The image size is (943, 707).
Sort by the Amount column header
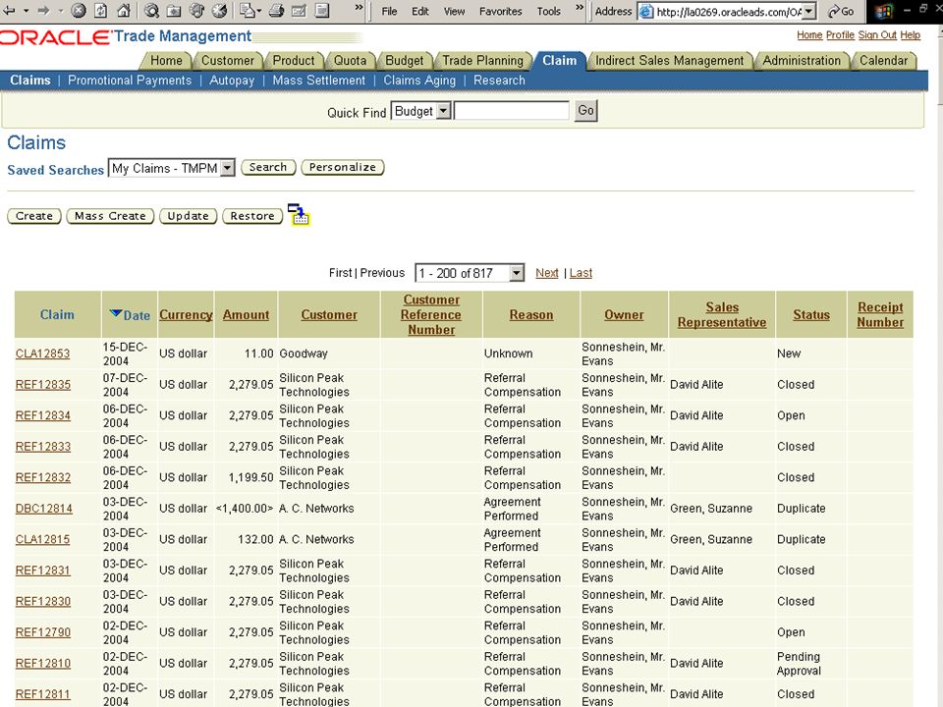pyautogui.click(x=246, y=314)
